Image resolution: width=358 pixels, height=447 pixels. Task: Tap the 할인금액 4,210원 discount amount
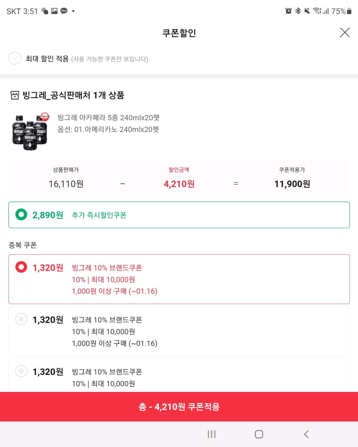tap(179, 184)
